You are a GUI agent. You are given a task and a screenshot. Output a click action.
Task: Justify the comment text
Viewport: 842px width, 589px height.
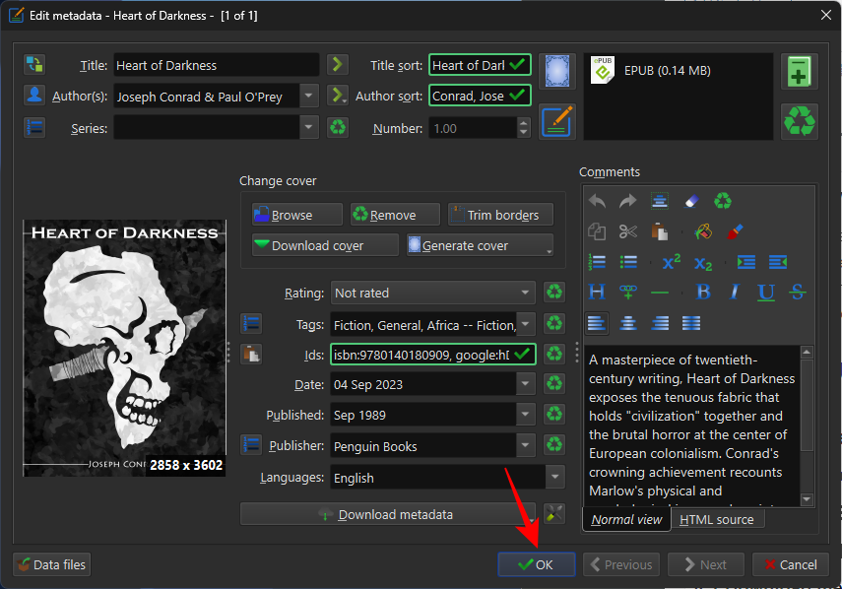point(691,323)
